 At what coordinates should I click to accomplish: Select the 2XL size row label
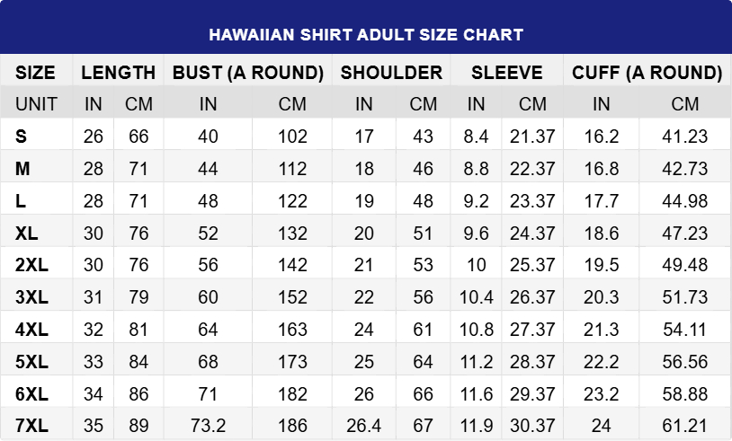tap(34, 265)
